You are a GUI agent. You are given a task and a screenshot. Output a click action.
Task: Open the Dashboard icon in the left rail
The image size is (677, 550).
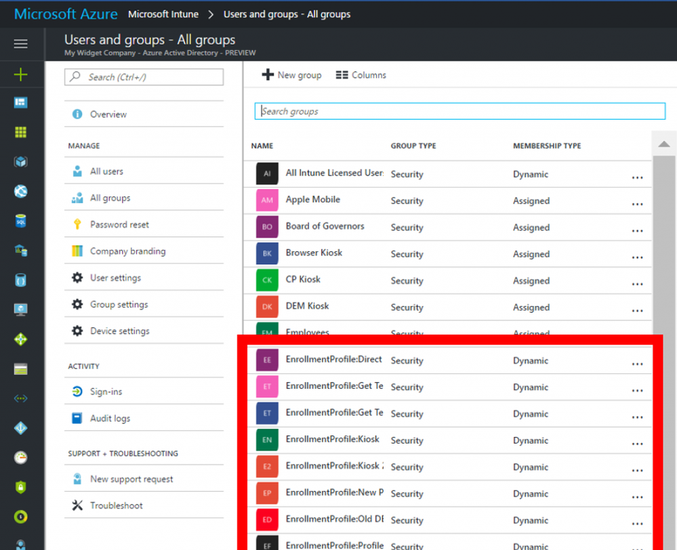pos(20,102)
